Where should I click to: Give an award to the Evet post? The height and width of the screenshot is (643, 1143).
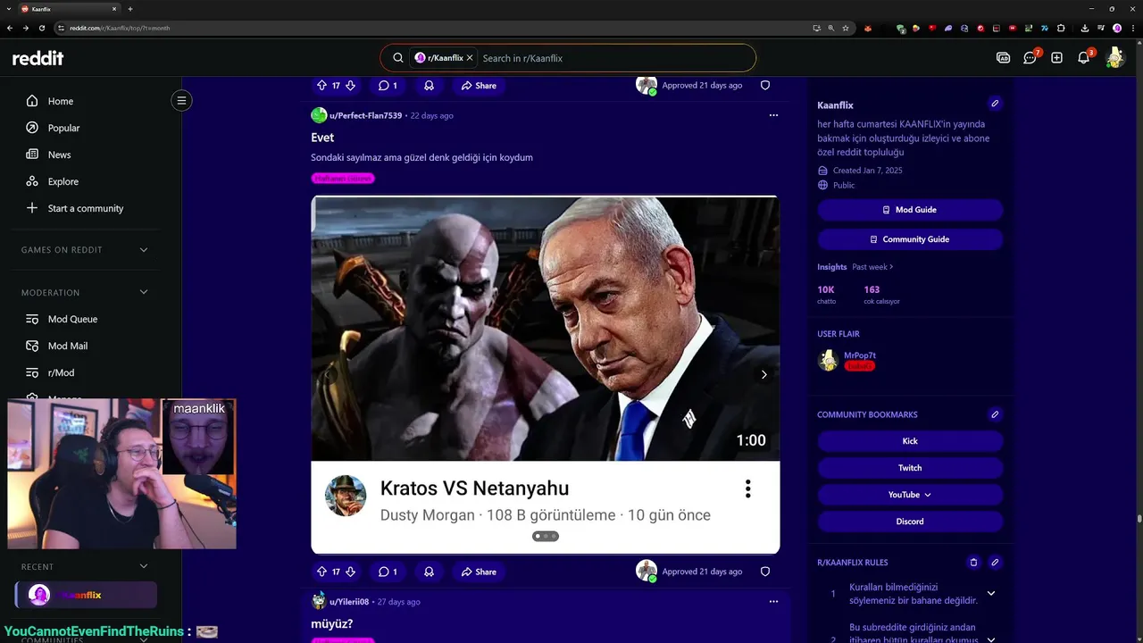pos(429,572)
